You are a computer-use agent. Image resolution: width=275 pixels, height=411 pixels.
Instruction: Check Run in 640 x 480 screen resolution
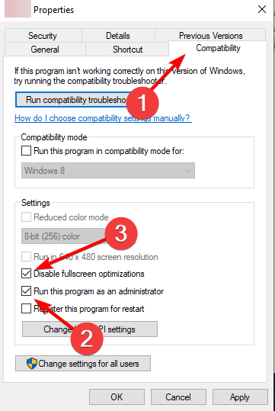26,257
